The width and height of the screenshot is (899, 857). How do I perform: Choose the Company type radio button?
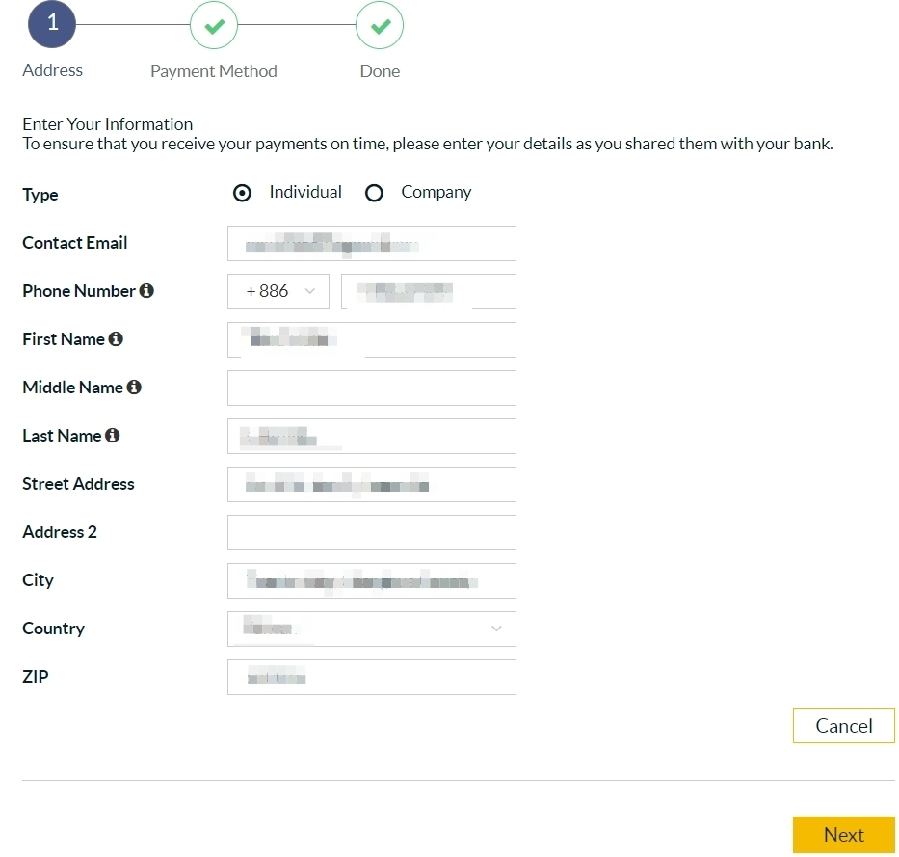tap(374, 194)
